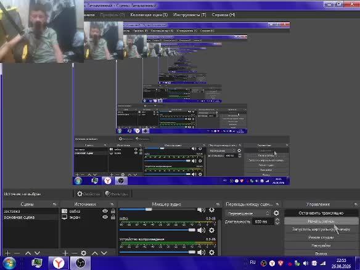360x270 pixels.
Task: Open the Профиль (P) menu
Action: click(112, 15)
